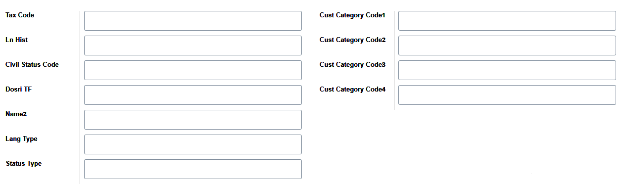
Task: Select the Cust Category Code4 label text
Action: [x=352, y=90]
